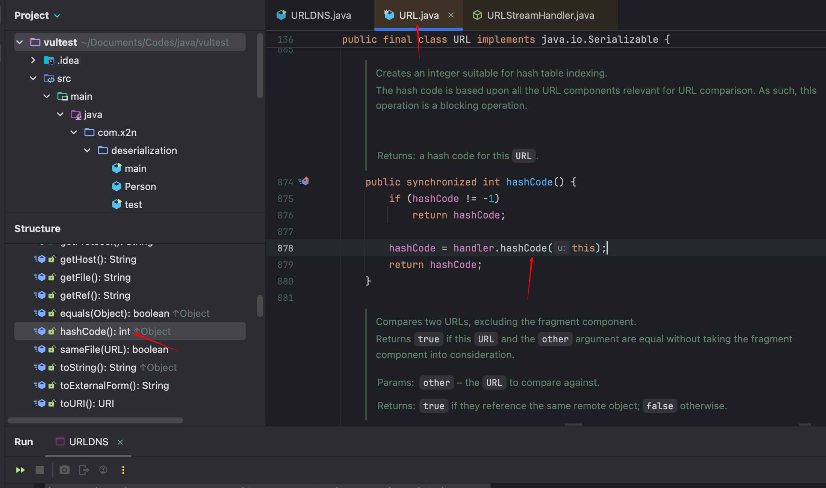Screen dimensions: 826x488
Task: Click the com.x2n package folder icon
Action: pyautogui.click(x=89, y=132)
